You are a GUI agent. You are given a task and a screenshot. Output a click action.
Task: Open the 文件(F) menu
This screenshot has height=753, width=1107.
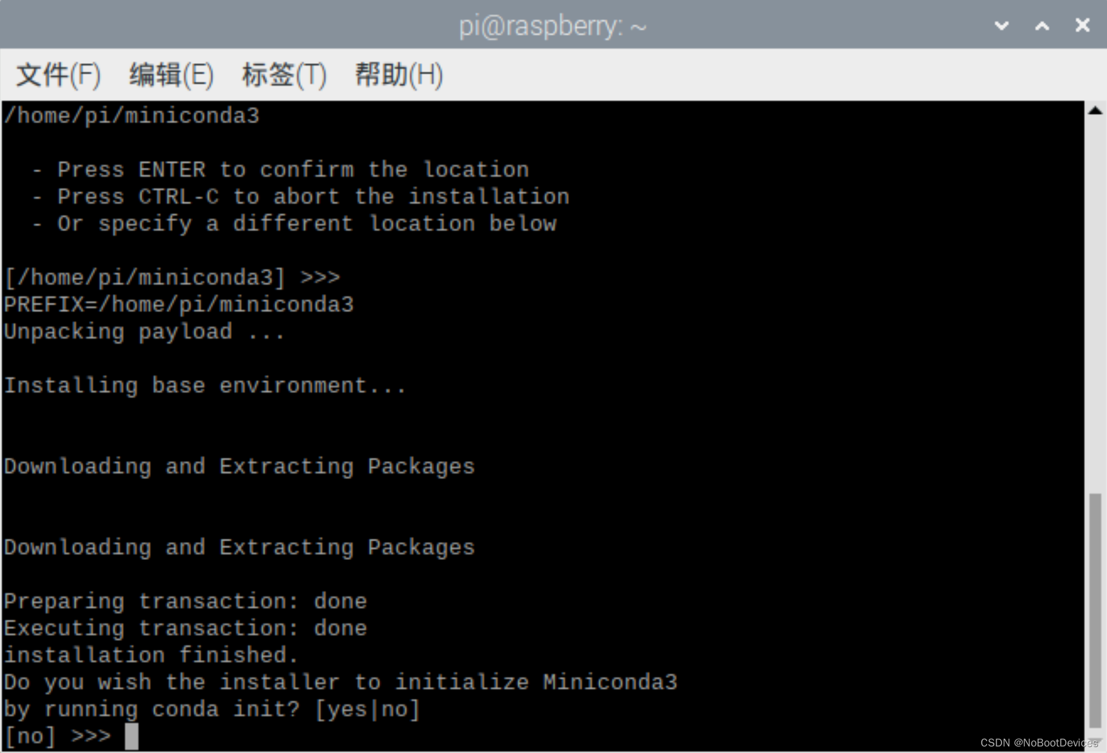[x=57, y=74]
